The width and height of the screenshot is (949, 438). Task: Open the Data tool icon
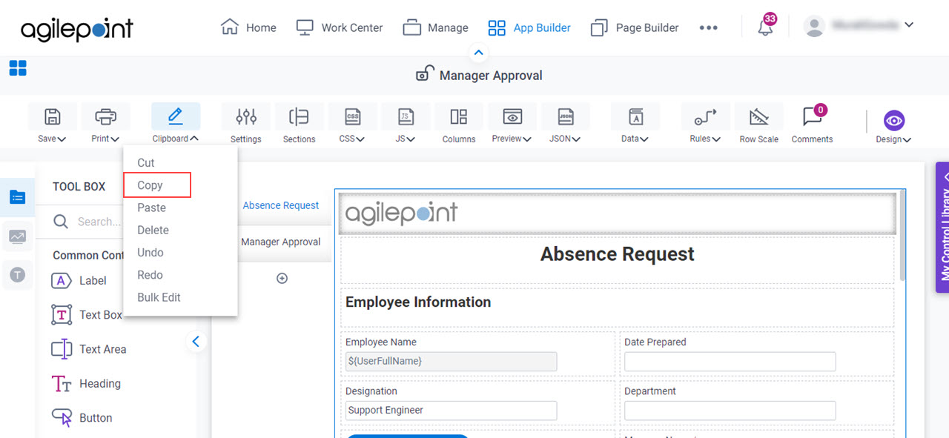635,116
